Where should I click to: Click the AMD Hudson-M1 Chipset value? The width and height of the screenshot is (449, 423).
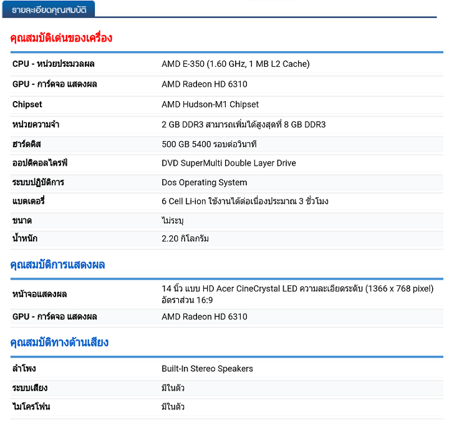(x=210, y=104)
